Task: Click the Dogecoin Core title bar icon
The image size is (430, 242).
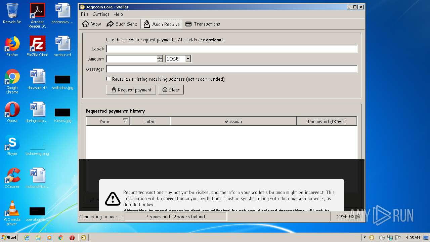Action: coord(82,7)
